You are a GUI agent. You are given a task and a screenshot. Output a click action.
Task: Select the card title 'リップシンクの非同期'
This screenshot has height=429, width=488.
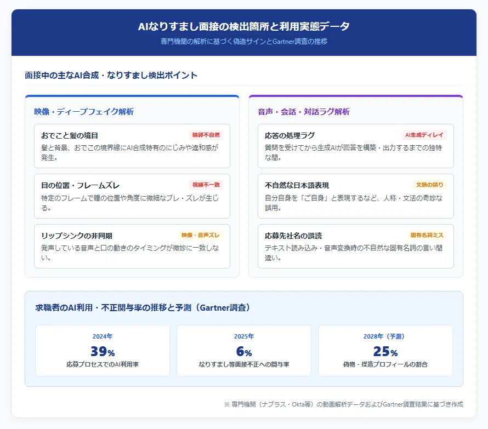77,236
